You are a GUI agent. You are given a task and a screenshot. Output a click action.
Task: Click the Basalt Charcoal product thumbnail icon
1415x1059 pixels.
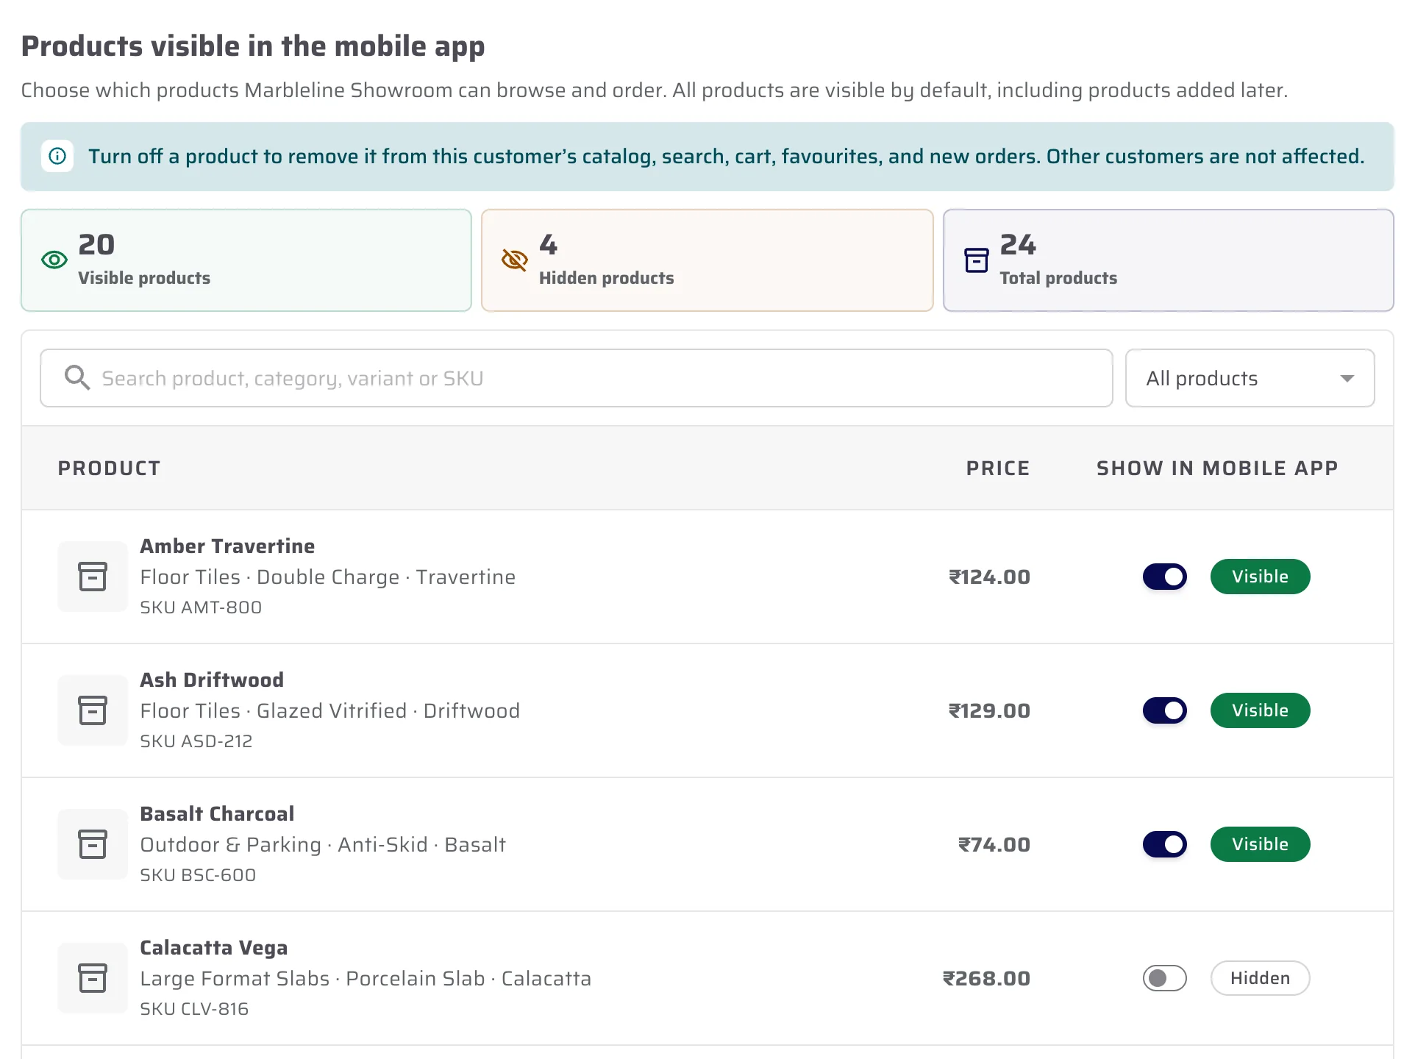pos(93,844)
